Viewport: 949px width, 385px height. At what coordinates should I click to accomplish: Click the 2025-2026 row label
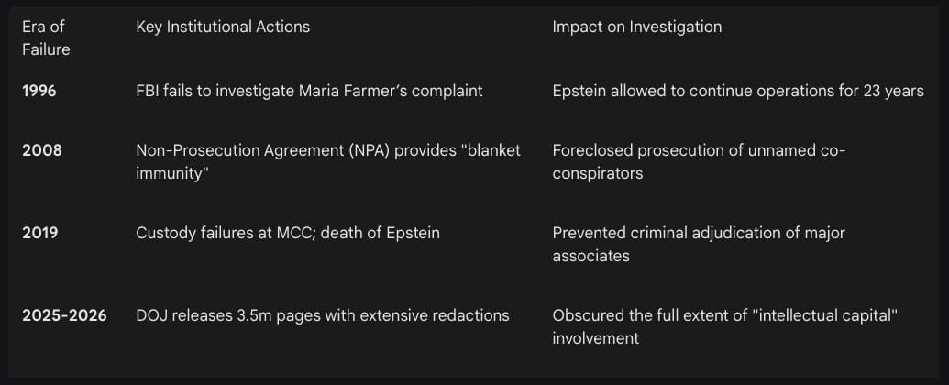pyautogui.click(x=64, y=315)
